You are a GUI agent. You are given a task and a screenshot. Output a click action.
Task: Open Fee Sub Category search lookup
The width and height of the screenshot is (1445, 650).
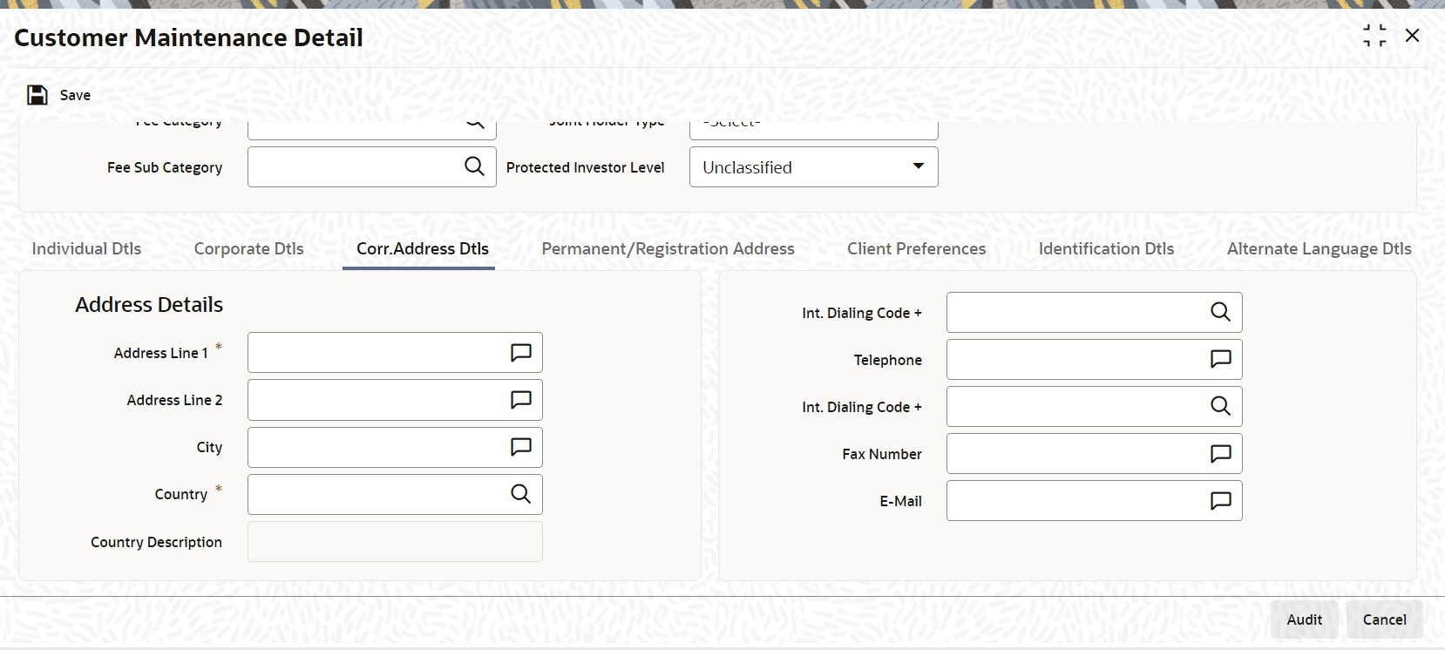[x=474, y=166]
